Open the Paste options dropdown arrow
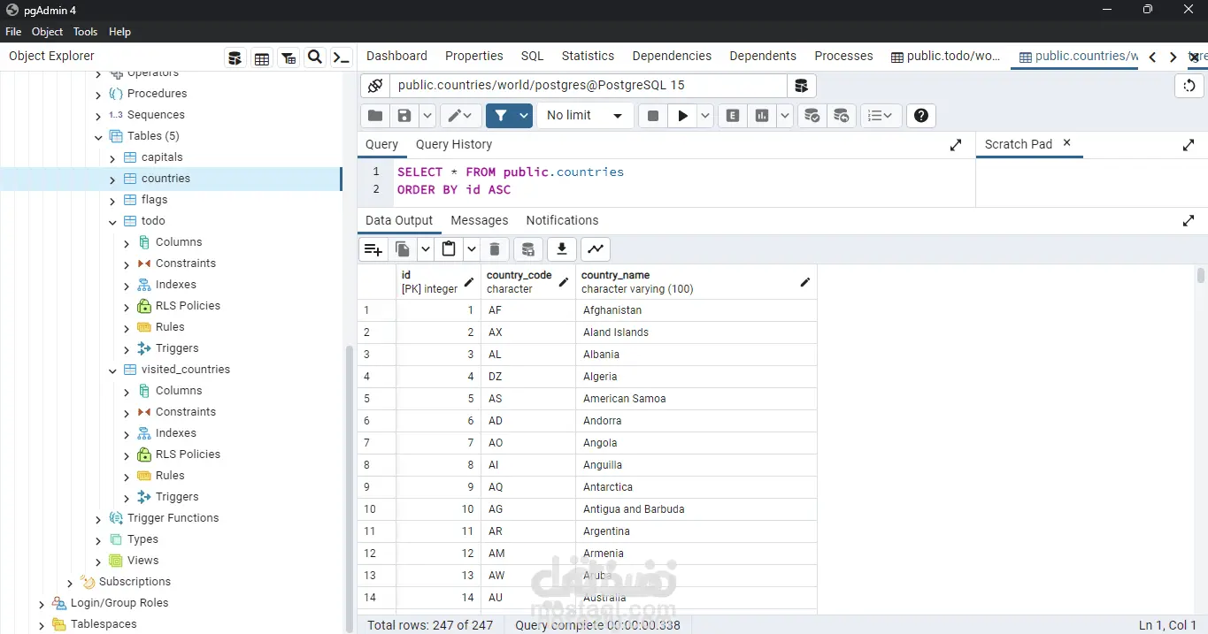This screenshot has height=634, width=1208. [x=471, y=249]
